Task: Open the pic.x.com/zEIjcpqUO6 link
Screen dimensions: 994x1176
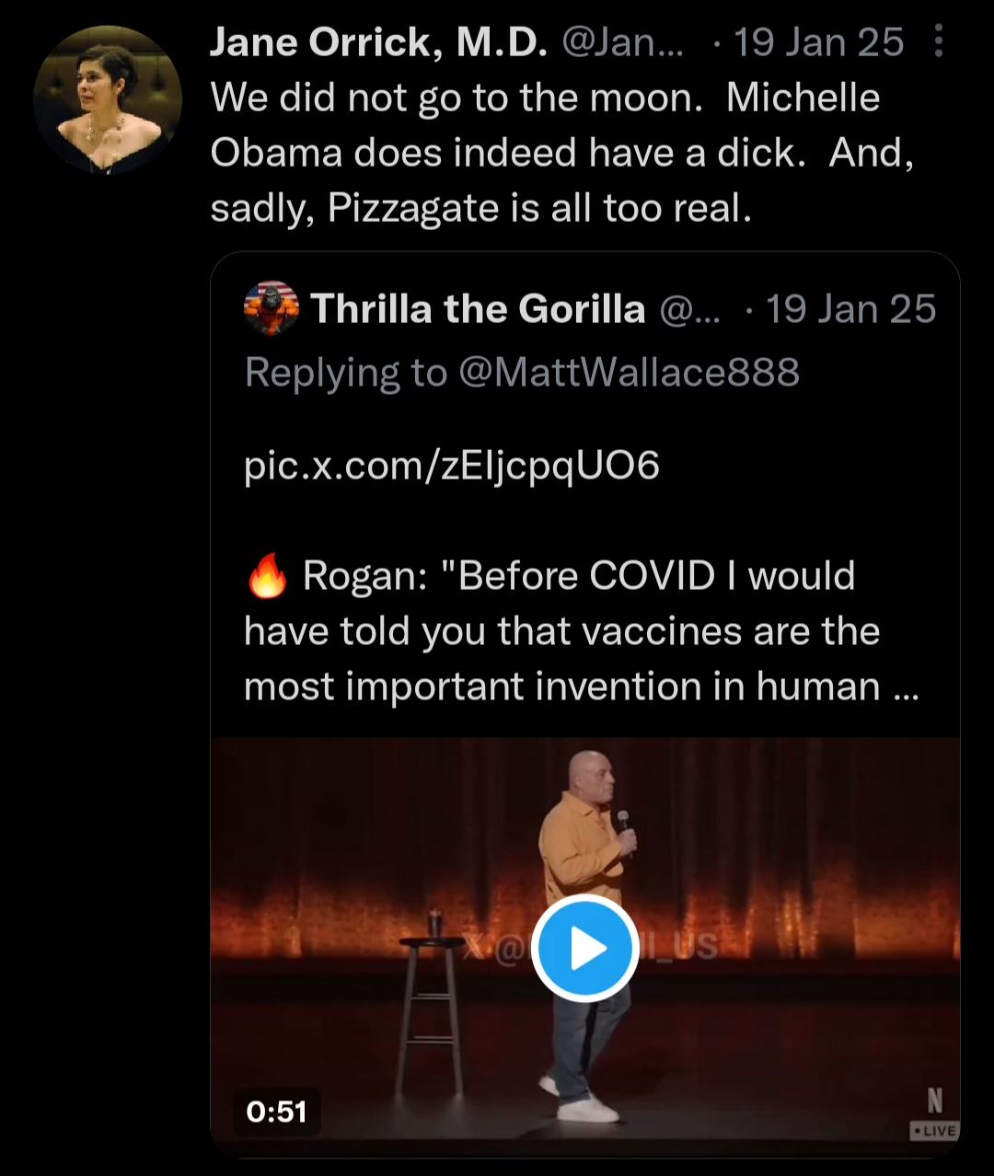Action: [x=452, y=466]
